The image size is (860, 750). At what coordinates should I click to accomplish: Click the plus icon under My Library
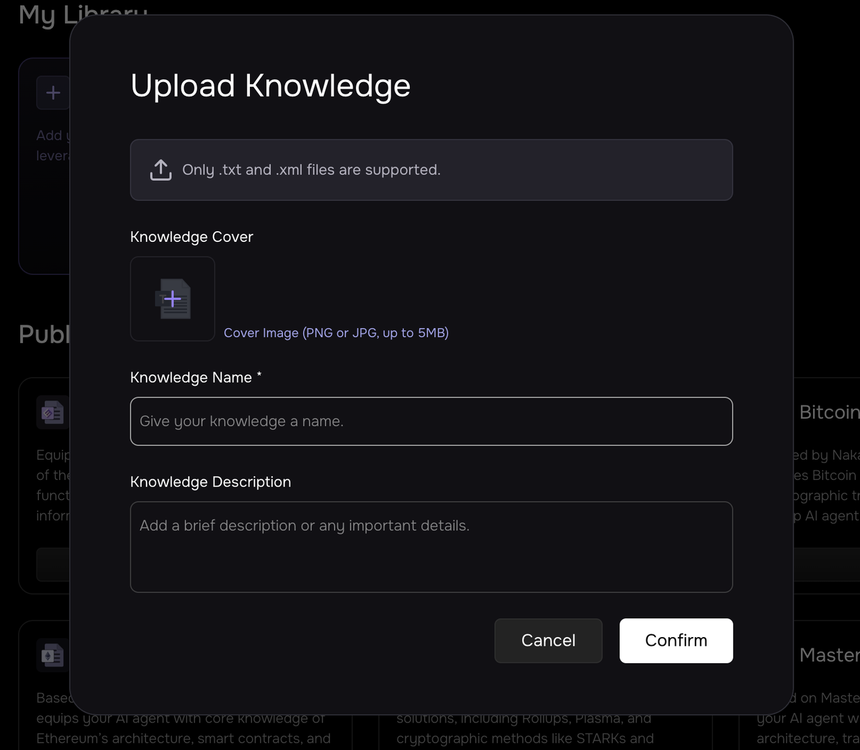53,93
